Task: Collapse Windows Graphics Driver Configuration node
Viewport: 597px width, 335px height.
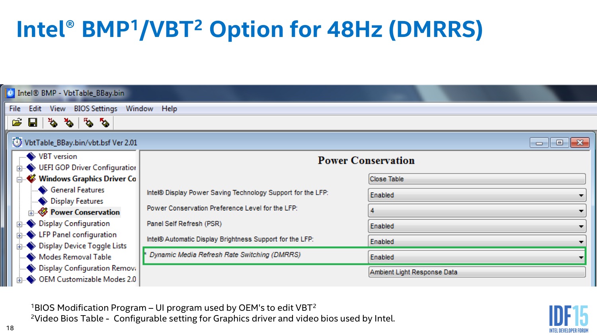Action: pos(19,179)
